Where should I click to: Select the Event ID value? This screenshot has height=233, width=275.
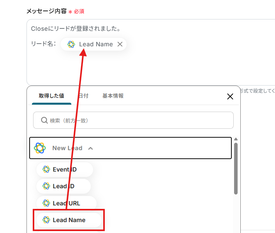pyautogui.click(x=65, y=170)
